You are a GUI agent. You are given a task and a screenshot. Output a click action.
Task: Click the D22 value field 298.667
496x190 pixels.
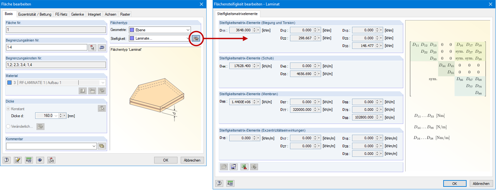tap(302, 38)
